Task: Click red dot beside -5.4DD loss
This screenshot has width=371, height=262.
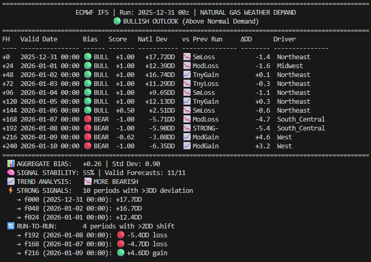Action: click(x=121, y=235)
